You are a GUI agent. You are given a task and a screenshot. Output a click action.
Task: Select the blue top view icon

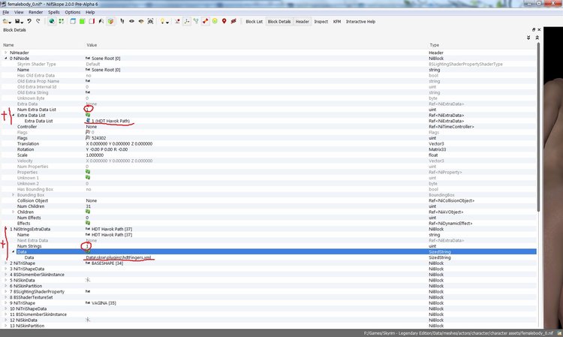(x=73, y=22)
